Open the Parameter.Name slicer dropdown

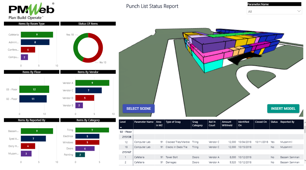click(299, 12)
